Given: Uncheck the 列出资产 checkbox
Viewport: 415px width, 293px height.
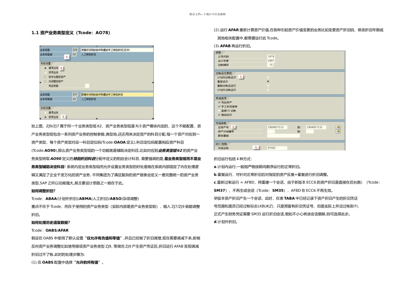Looking at the screenshot, I should pos(219,102).
